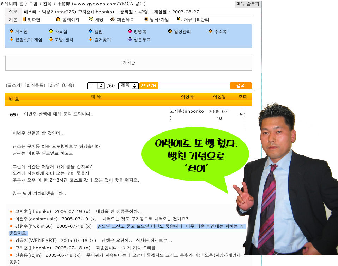338x266 pixels.
Task: Click the 첫화면 page icon
Action: pos(24,19)
